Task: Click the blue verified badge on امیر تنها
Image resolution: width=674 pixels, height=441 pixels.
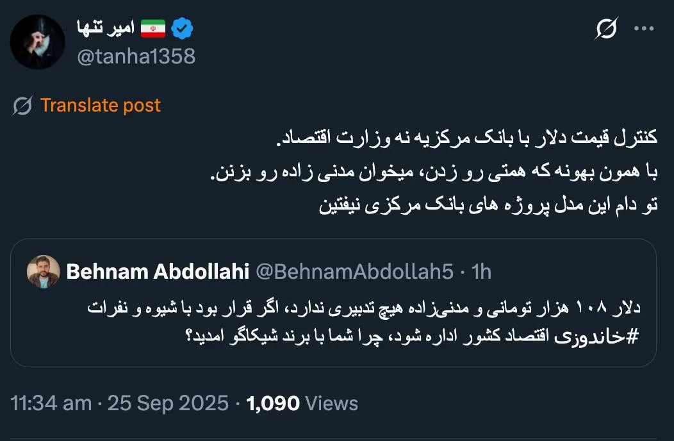Action: pos(183,27)
